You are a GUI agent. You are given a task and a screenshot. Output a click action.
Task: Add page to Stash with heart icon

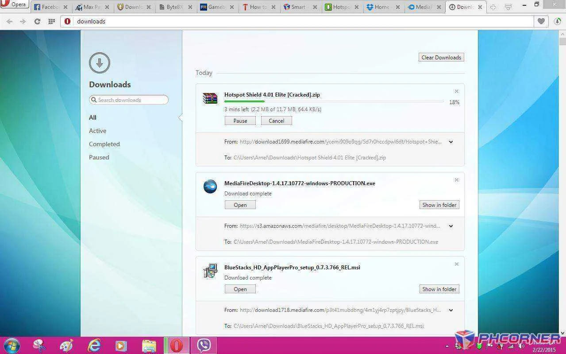pos(541,21)
